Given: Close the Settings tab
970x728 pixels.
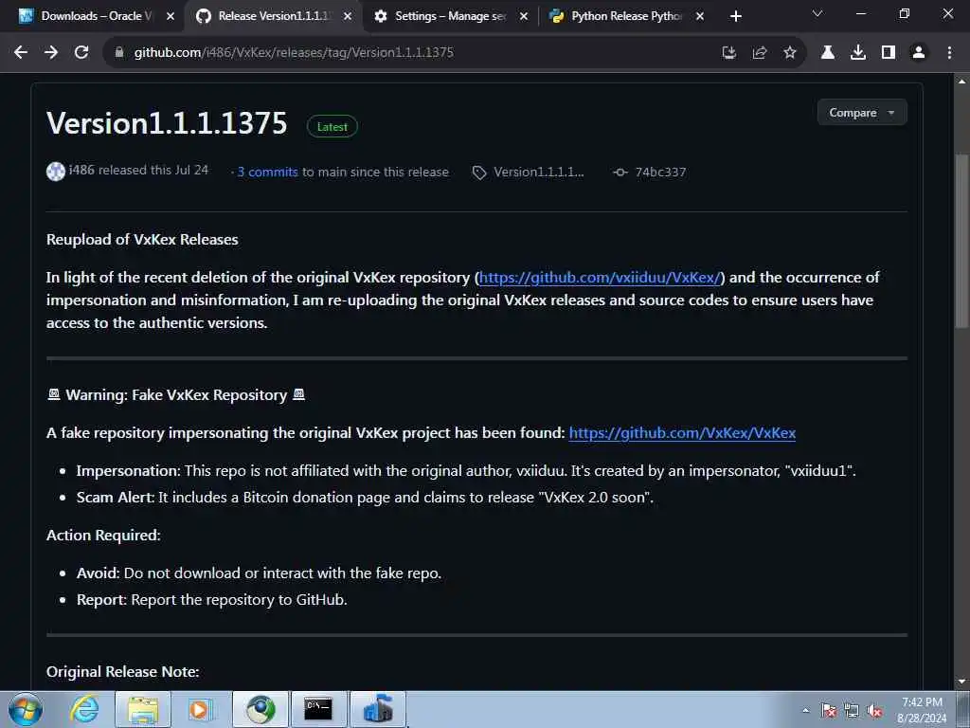Looking at the screenshot, I should tap(524, 16).
